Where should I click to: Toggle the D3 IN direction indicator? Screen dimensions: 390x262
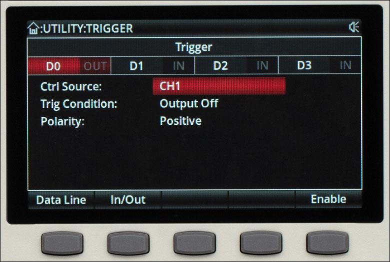click(x=345, y=65)
